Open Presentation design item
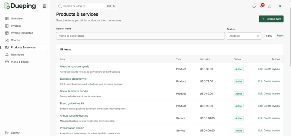 (x=72, y=128)
